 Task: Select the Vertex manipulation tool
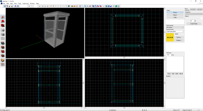pyautogui.click(x=3, y=64)
